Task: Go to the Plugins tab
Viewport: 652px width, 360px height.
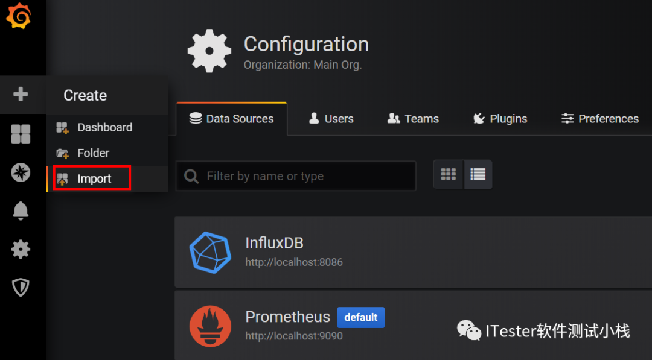Action: pyautogui.click(x=500, y=119)
